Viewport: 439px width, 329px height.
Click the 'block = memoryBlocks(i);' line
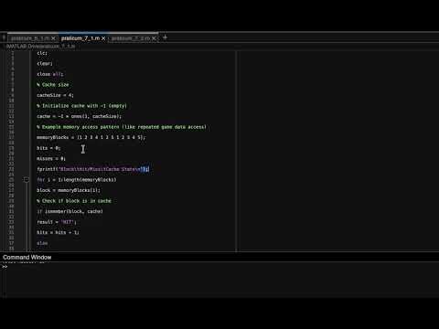click(x=69, y=190)
